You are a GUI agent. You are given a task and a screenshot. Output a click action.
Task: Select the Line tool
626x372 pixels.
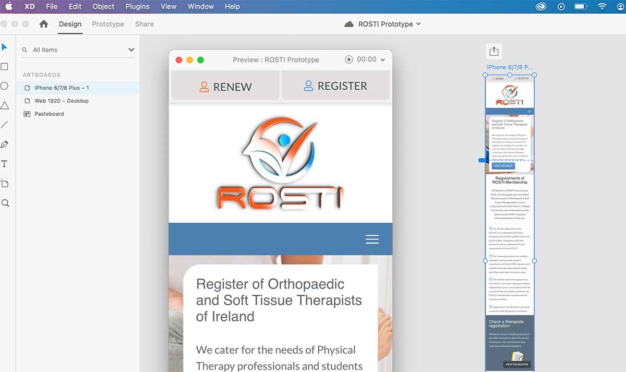pos(4,125)
